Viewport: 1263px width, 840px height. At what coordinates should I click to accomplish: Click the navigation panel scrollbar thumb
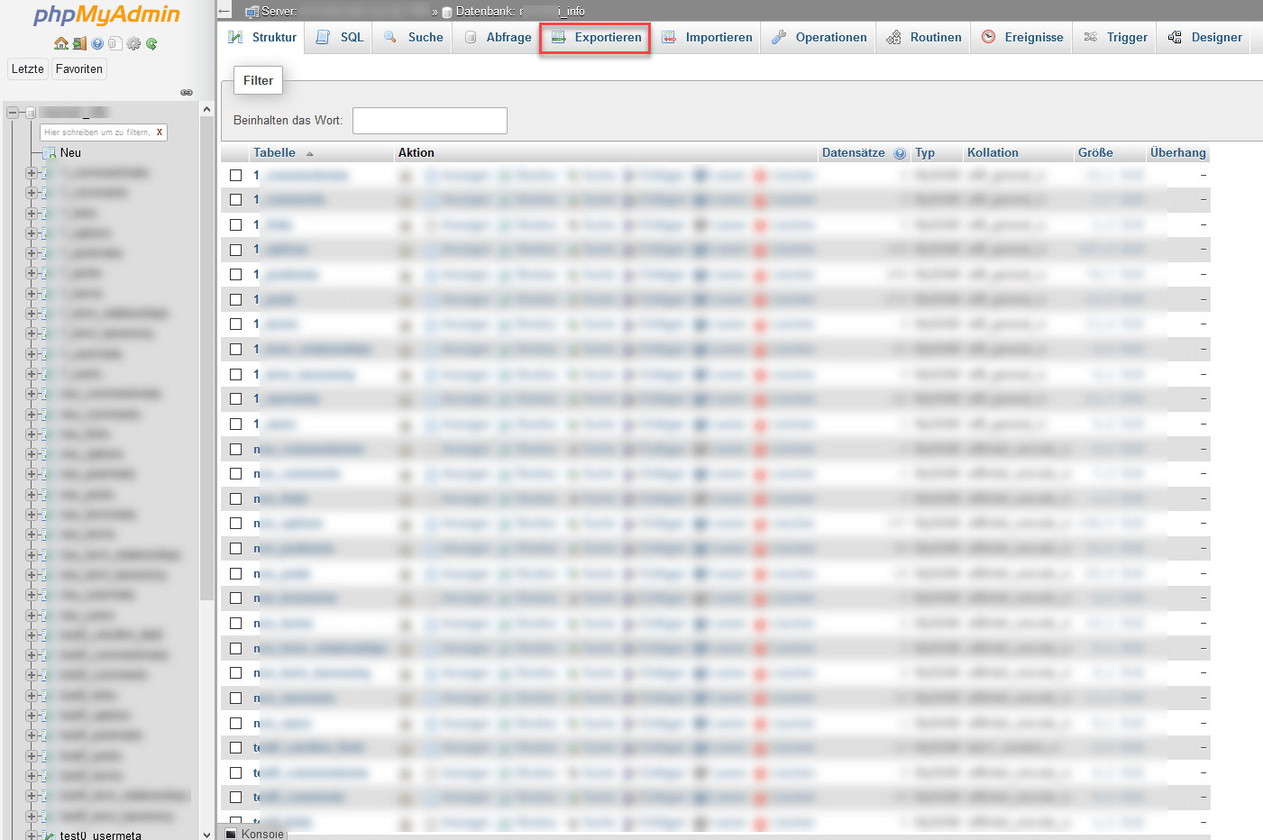[x=206, y=359]
